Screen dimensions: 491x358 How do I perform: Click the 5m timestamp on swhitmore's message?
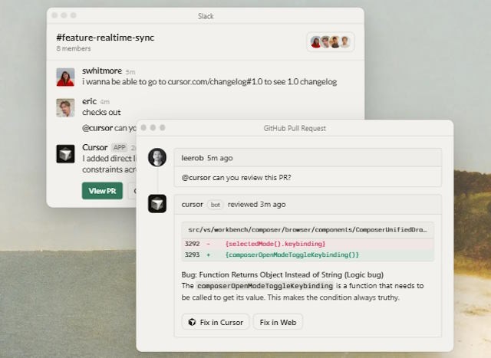tap(130, 72)
